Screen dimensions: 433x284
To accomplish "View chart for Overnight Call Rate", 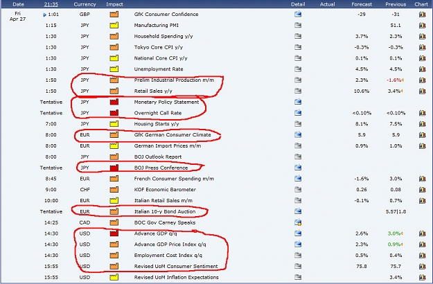I will coord(422,113).
